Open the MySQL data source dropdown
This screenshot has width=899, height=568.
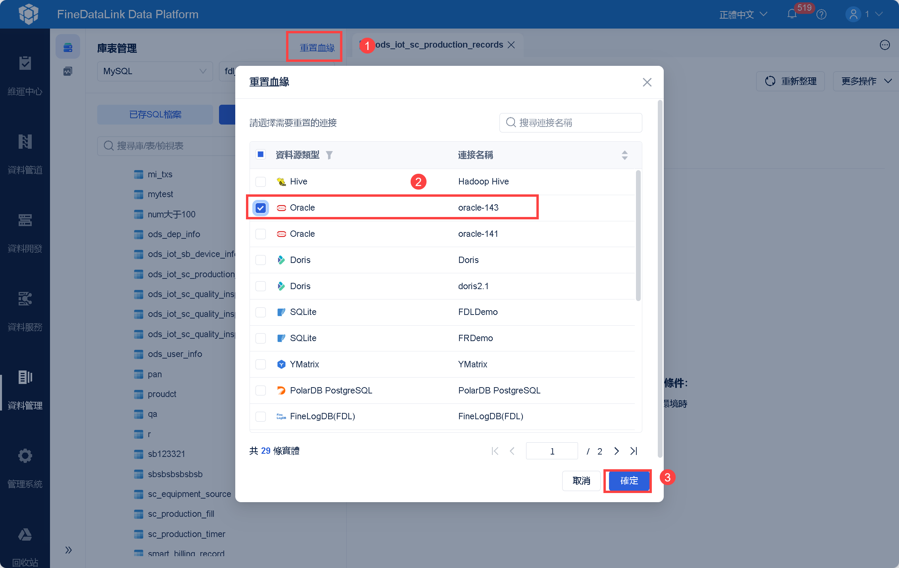tap(155, 71)
